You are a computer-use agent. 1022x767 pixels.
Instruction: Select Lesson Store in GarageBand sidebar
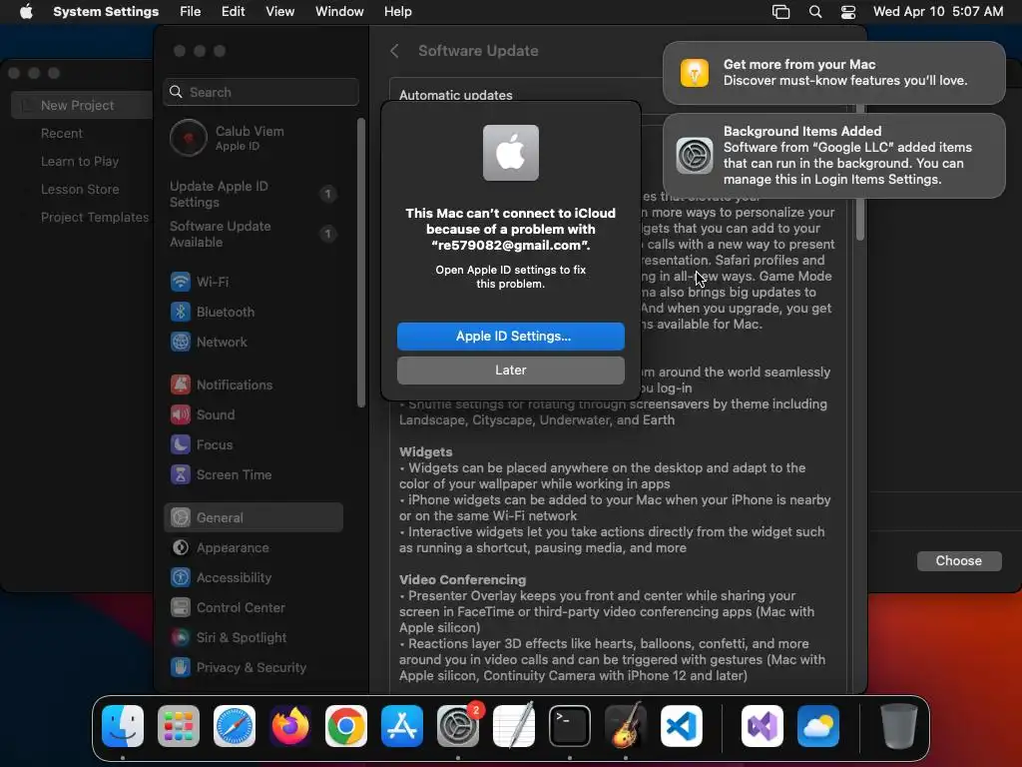tap(80, 189)
